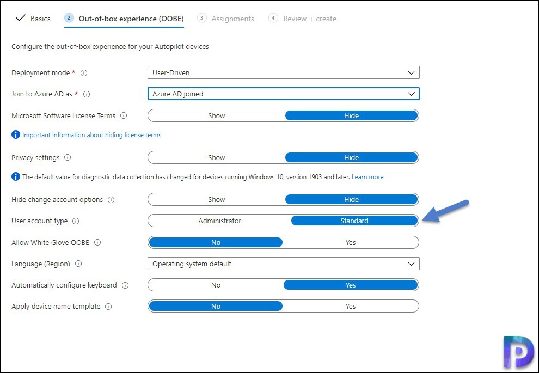539x373 pixels.
Task: Set Hide change account options to Hide
Action: click(351, 199)
